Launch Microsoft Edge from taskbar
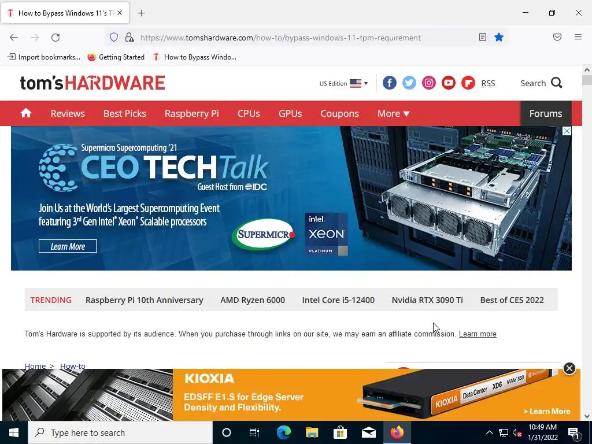The height and width of the screenshot is (444, 592). [283, 432]
